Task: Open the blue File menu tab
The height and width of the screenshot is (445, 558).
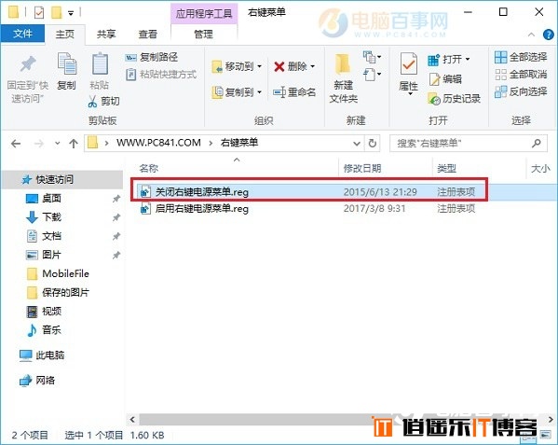Action: (22, 34)
